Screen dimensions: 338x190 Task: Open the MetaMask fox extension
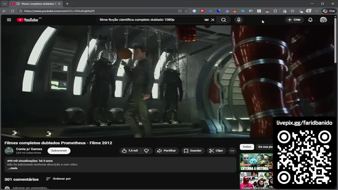tap(234, 11)
